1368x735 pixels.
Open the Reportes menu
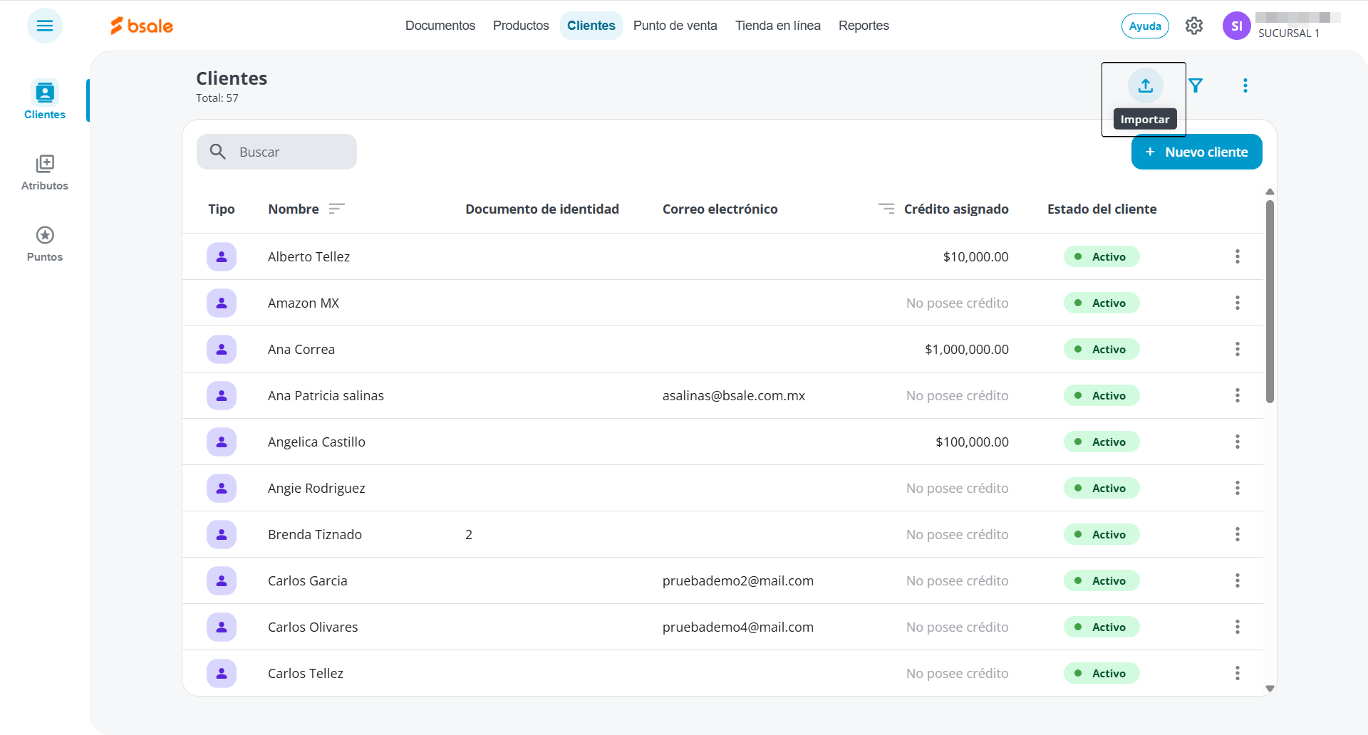click(x=864, y=26)
